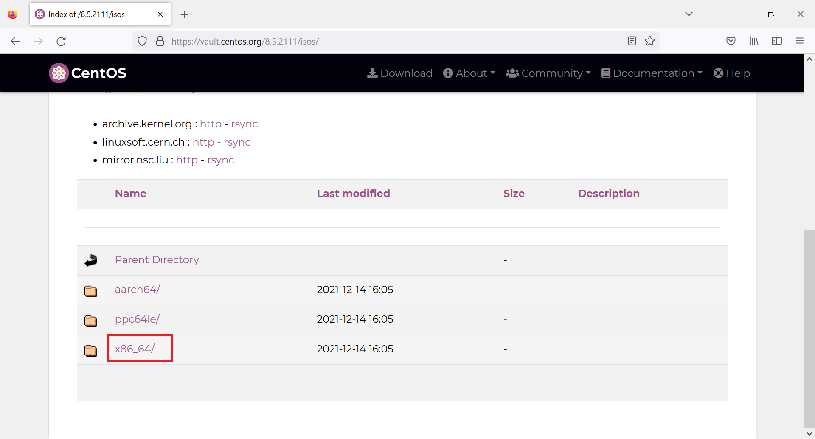Open linuxsoft.cern.ch rsync link
Screen dimensions: 815x439
click(x=237, y=142)
